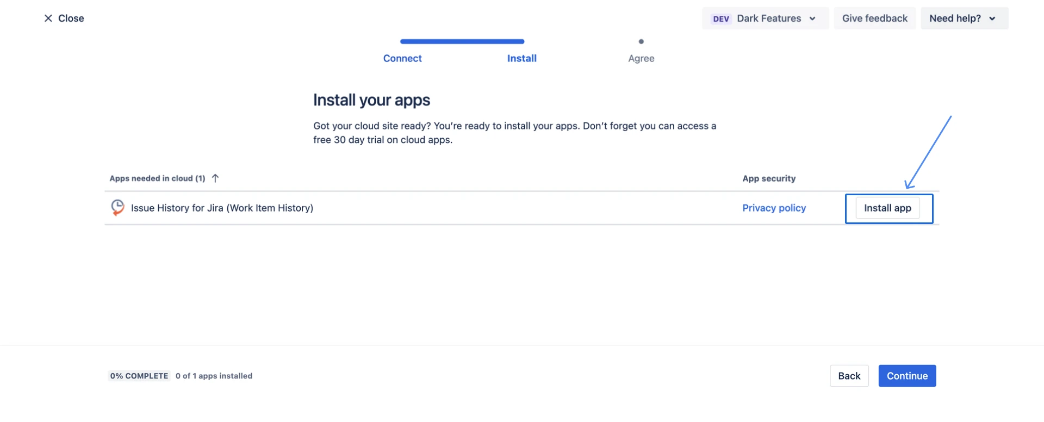Viewport: 1044px width, 422px height.
Task: Sort by Apps needed in cloud arrow
Action: [215, 178]
